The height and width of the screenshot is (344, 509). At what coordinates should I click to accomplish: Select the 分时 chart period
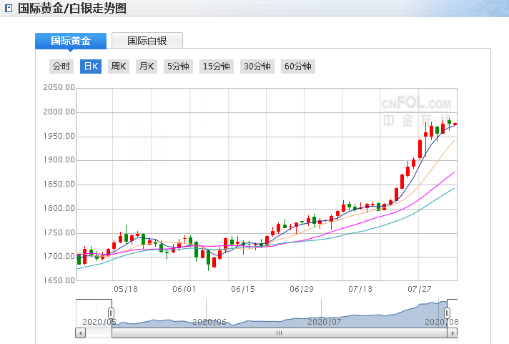pyautogui.click(x=61, y=67)
